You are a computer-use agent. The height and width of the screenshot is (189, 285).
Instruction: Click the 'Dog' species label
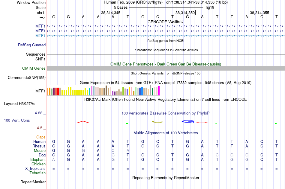coord(42,155)
